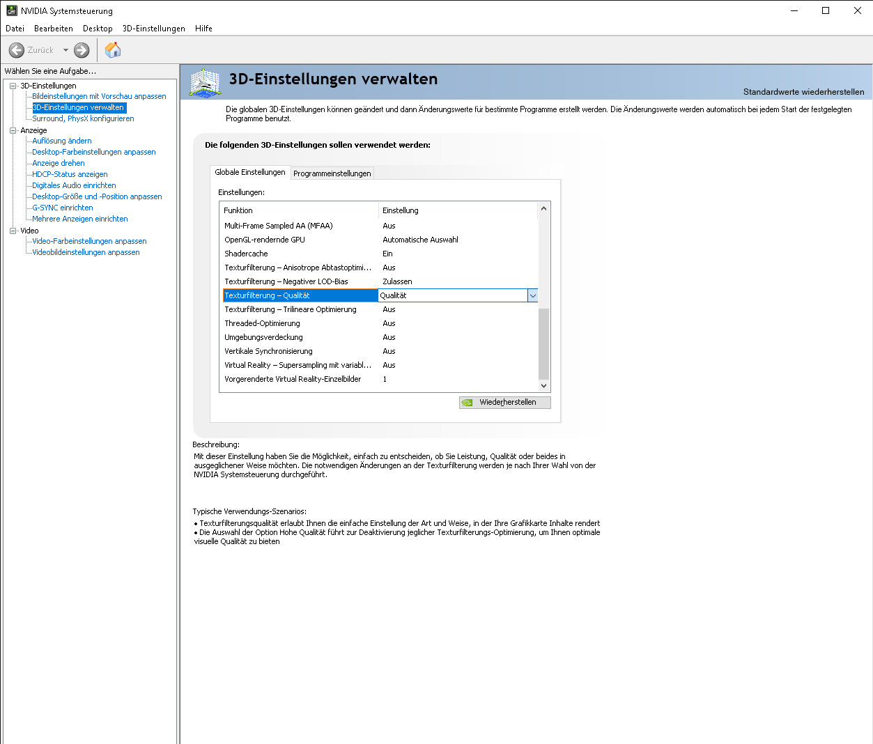873x744 pixels.
Task: Open Bildeinstellungen mit Vorschau anpassen
Action: tap(99, 96)
